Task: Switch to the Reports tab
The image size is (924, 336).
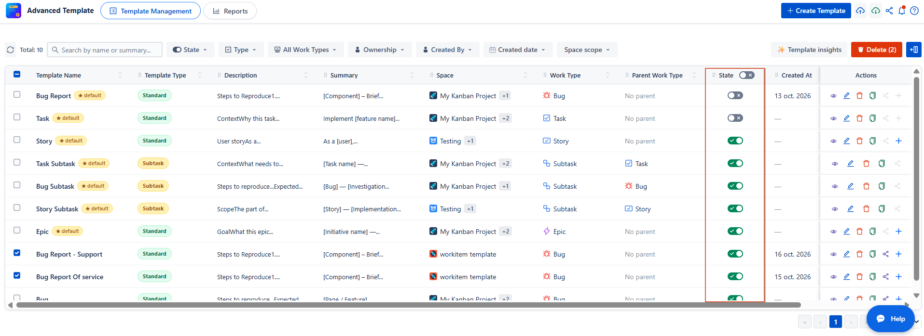Action: pyautogui.click(x=230, y=11)
